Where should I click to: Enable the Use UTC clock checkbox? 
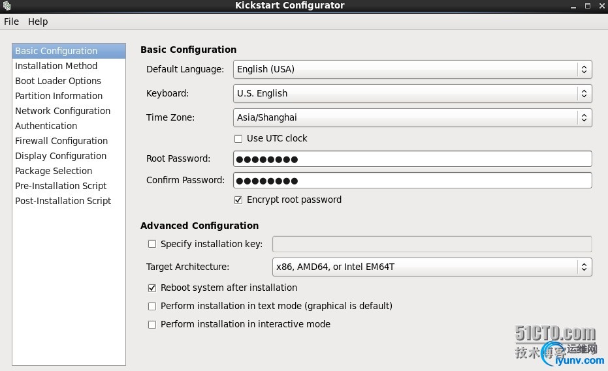238,139
